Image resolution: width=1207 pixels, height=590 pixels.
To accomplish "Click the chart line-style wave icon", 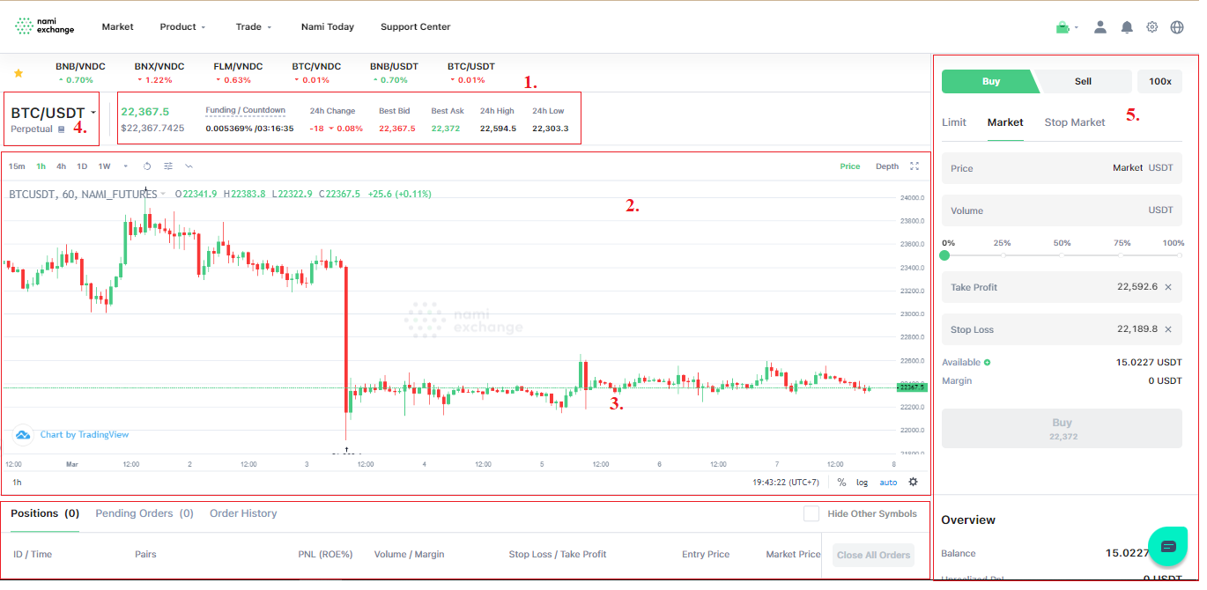I will pos(189,166).
